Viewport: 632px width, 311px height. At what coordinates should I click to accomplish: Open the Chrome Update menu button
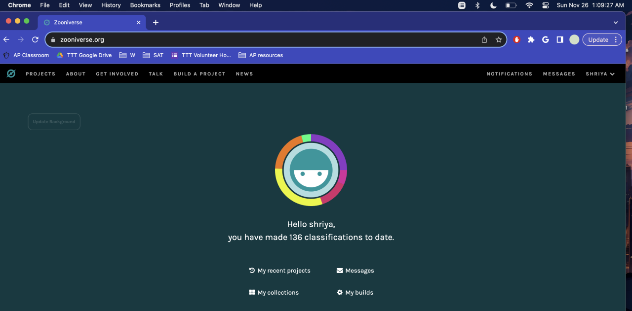coord(602,39)
